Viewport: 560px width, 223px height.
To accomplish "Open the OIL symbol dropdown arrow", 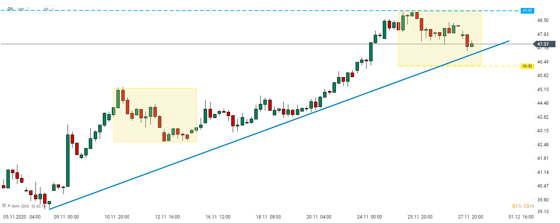I will (28, 8).
